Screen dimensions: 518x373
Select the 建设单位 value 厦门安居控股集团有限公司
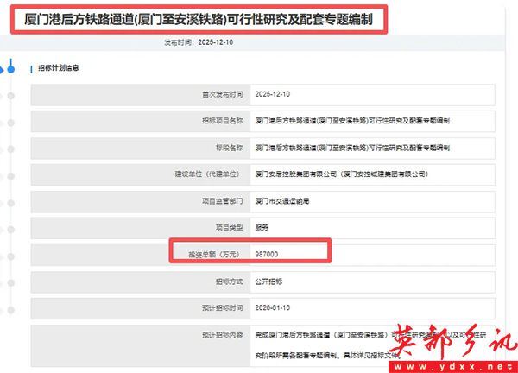pyautogui.click(x=343, y=174)
